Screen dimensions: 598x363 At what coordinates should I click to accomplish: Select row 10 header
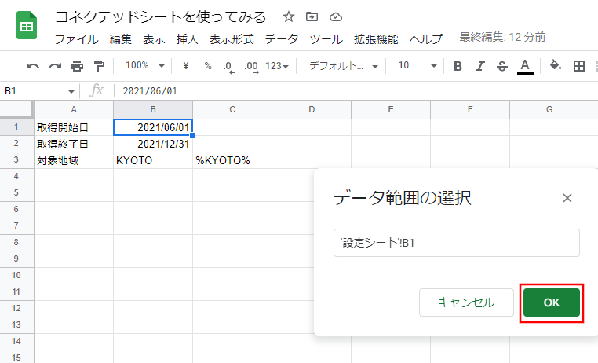pyautogui.click(x=16, y=275)
